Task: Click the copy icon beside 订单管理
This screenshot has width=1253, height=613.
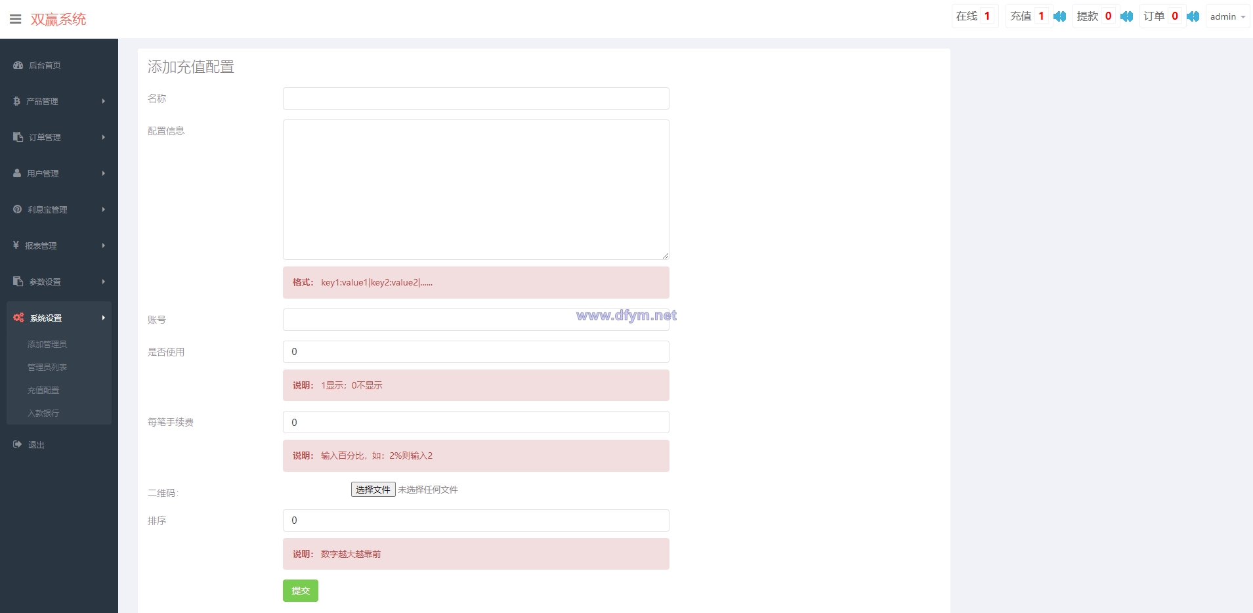Action: (18, 137)
